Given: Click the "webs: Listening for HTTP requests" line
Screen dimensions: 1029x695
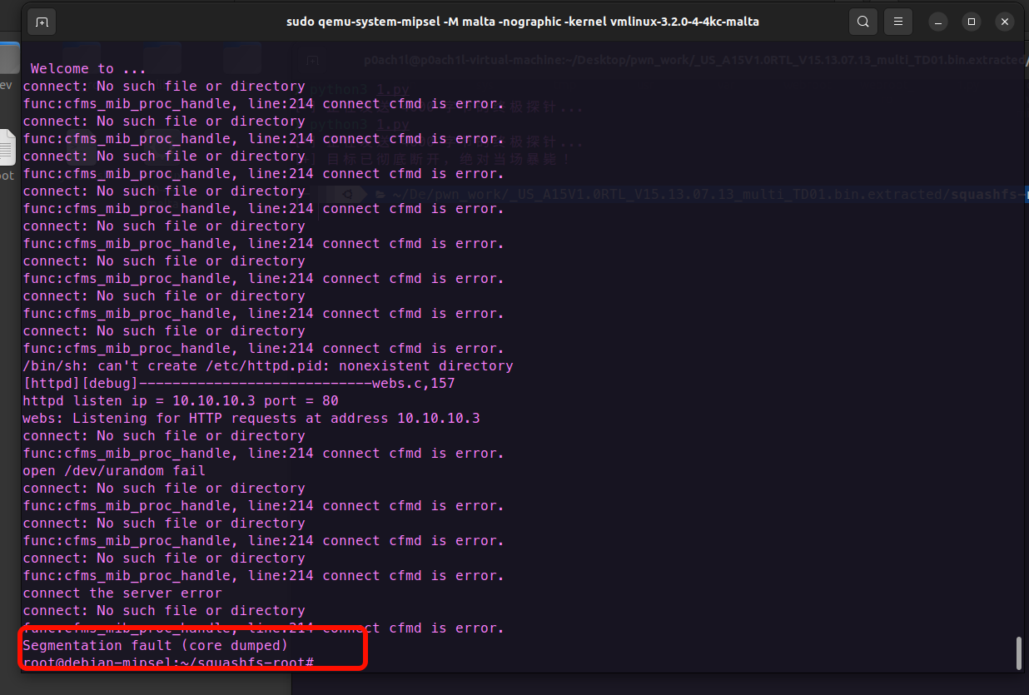Looking at the screenshot, I should coord(251,418).
